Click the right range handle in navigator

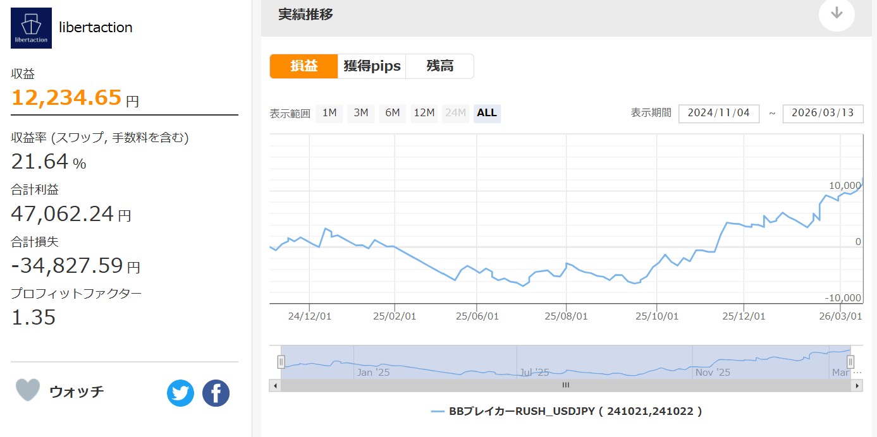[x=850, y=362]
